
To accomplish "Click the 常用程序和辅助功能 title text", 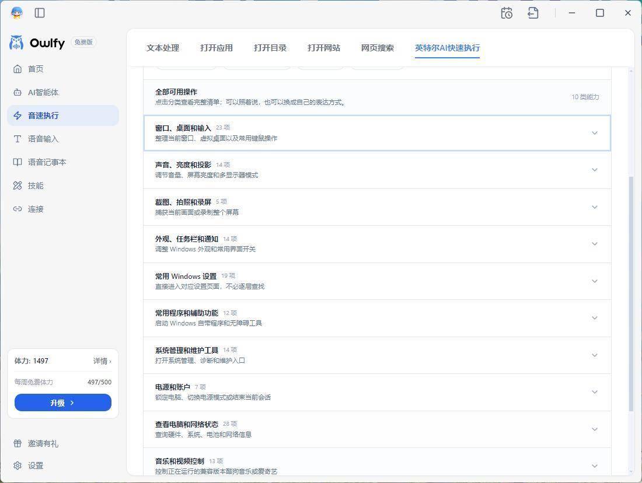I will pyautogui.click(x=187, y=313).
